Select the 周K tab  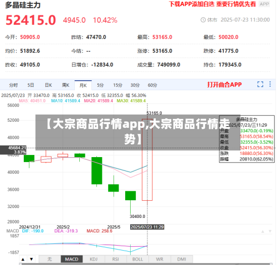(x=65, y=85)
